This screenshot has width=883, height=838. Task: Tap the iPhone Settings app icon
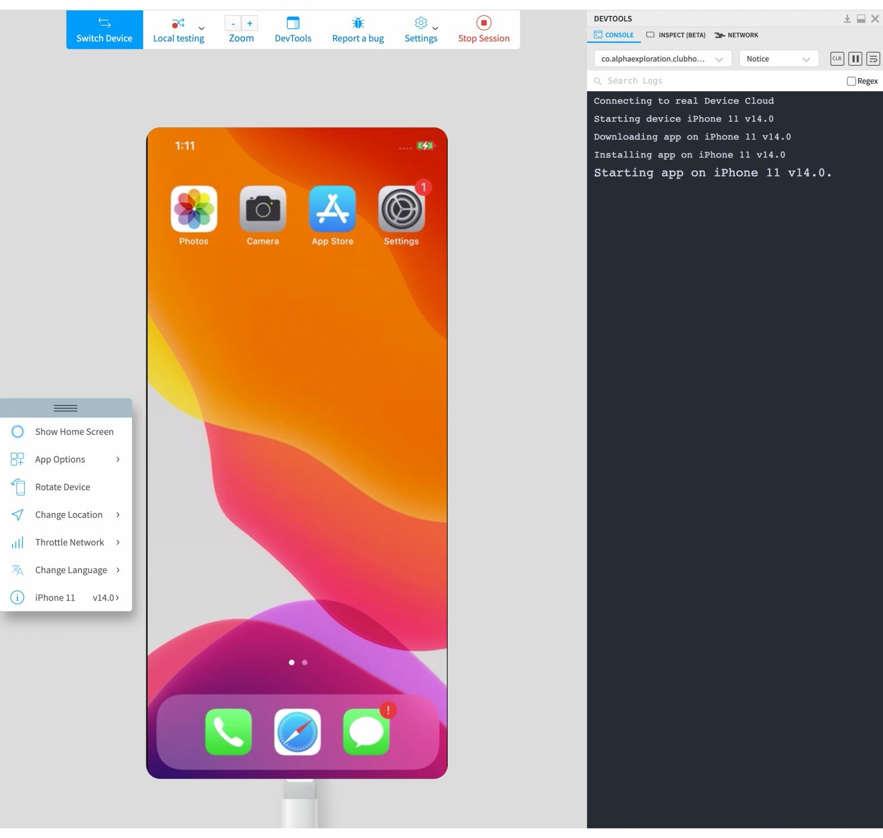[401, 209]
